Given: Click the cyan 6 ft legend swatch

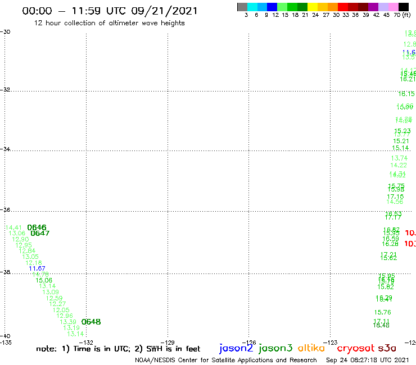Looking at the screenshot, I should (x=252, y=7).
